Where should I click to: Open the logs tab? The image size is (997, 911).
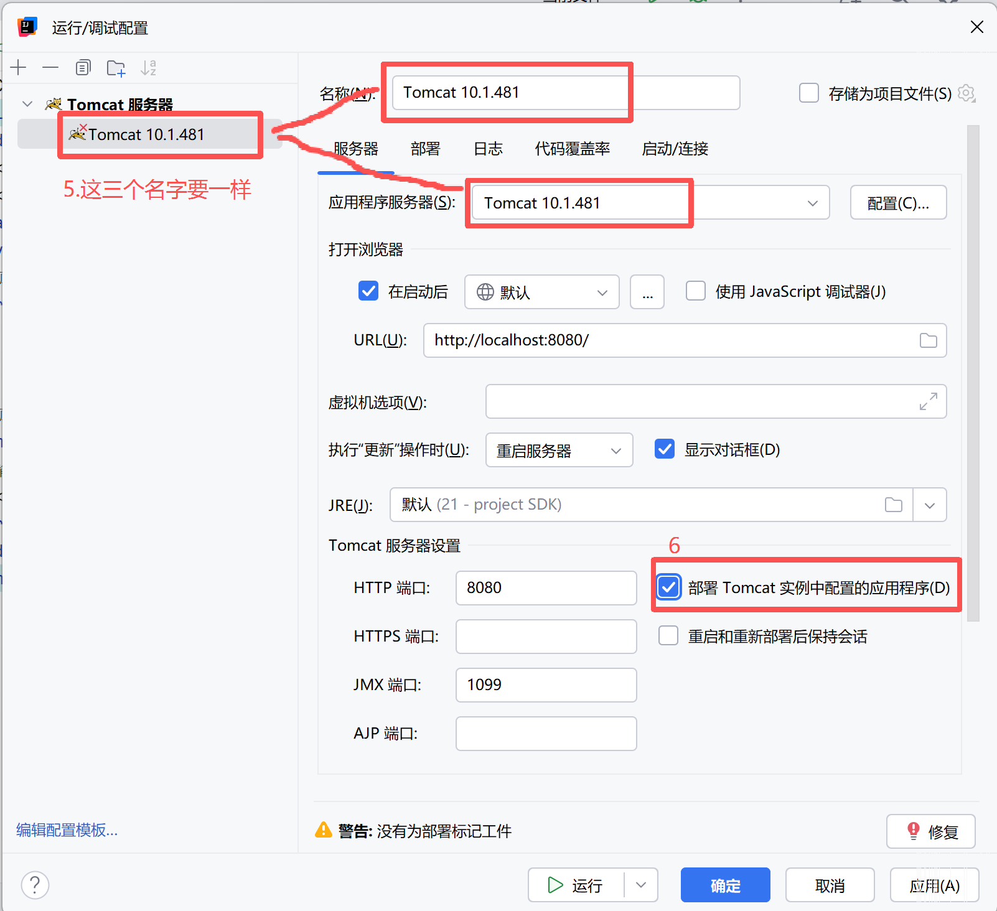(488, 149)
